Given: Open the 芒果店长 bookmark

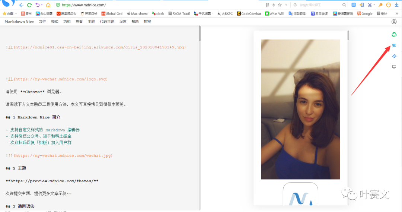Looking at the screenshot, I should pyautogui.click(x=89, y=14).
